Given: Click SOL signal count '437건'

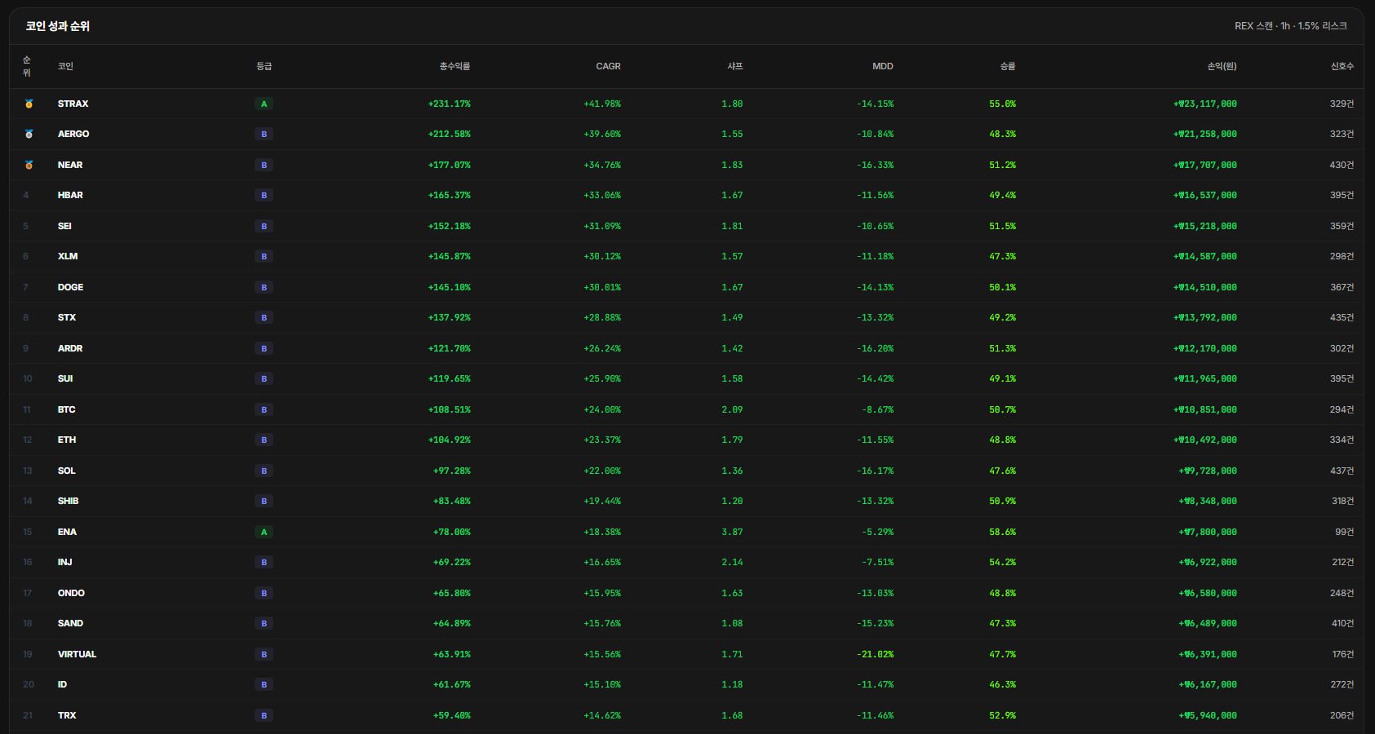Looking at the screenshot, I should click(1342, 471).
